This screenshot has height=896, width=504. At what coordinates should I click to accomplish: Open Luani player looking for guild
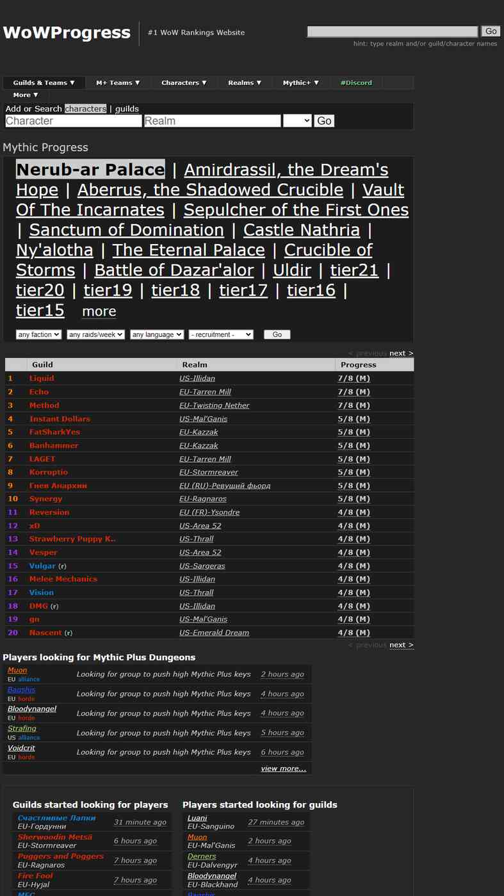[x=197, y=818]
